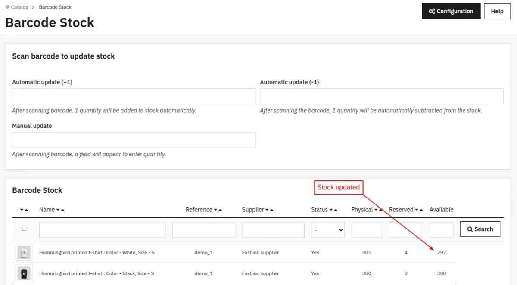The width and height of the screenshot is (517, 285).
Task: Click the 'Barcode Stock' breadcrumb text
Action: click(x=55, y=7)
